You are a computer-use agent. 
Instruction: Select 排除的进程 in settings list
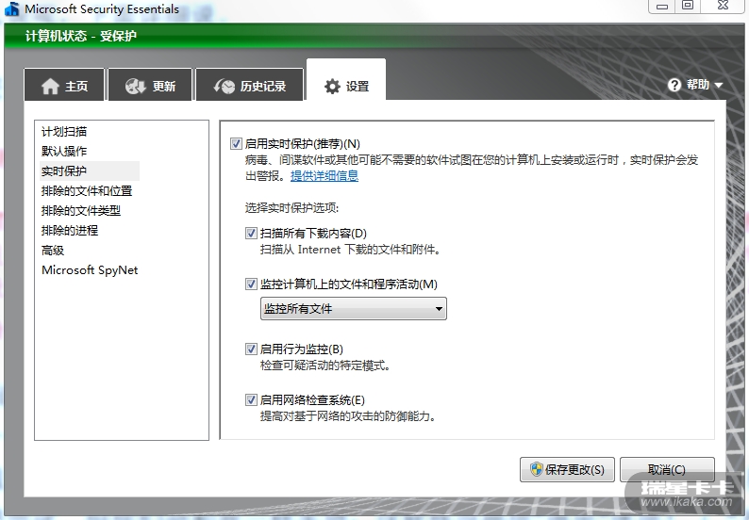pos(70,231)
